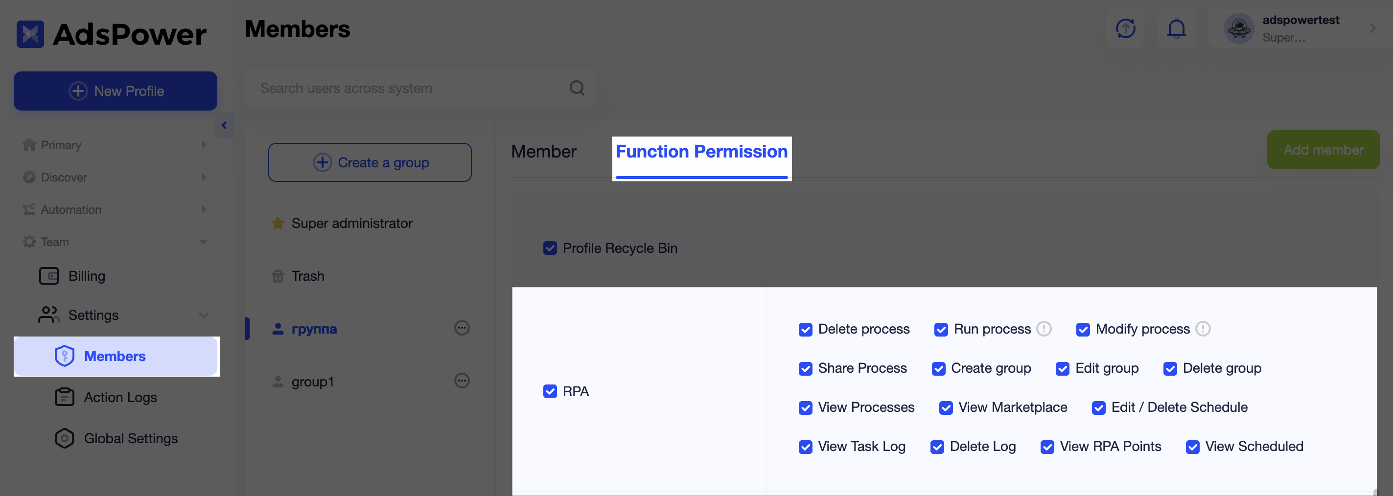This screenshot has width=1393, height=496.
Task: Click info icon beside Modify process
Action: (x=1203, y=329)
